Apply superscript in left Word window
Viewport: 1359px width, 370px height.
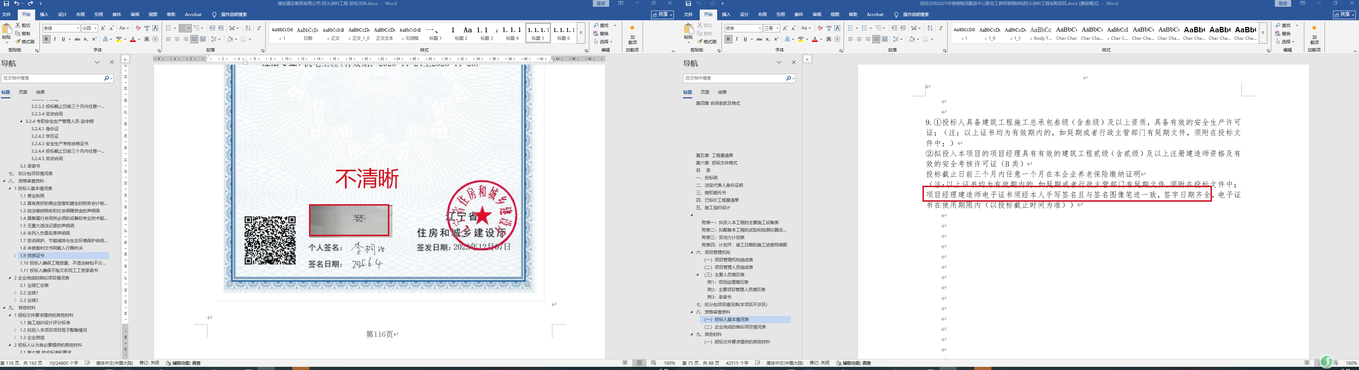tap(94, 39)
